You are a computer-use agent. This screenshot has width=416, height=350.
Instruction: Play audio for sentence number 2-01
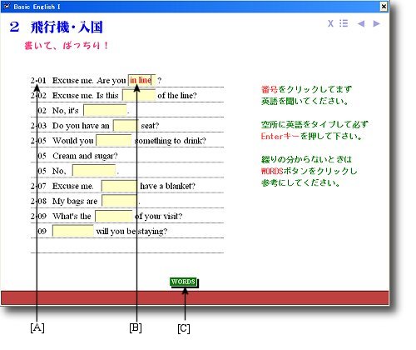[38, 81]
